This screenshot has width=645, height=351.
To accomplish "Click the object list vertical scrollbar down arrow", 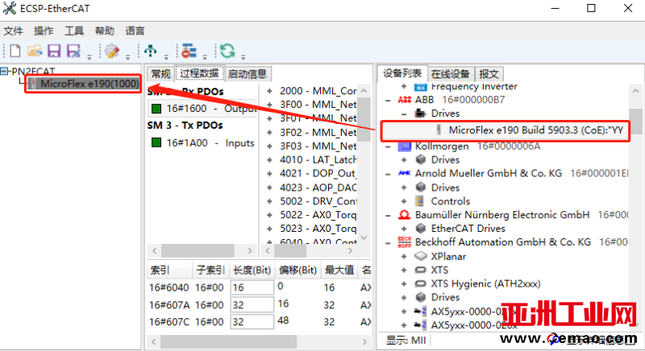I will click(364, 237).
